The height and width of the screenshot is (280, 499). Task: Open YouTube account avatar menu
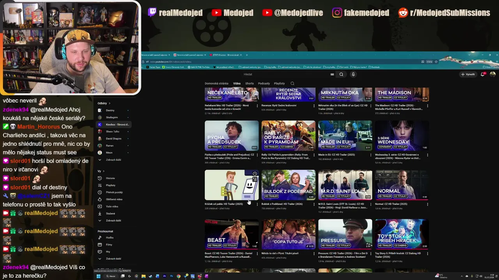(x=492, y=74)
